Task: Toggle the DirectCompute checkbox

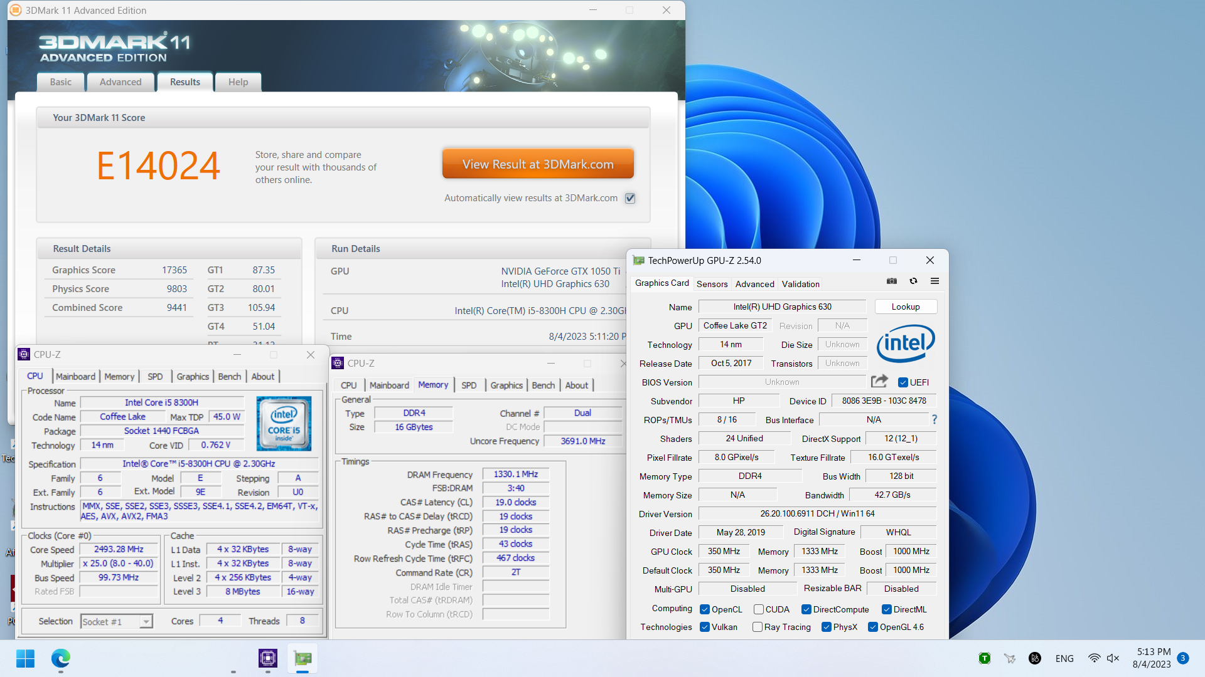Action: 806,609
